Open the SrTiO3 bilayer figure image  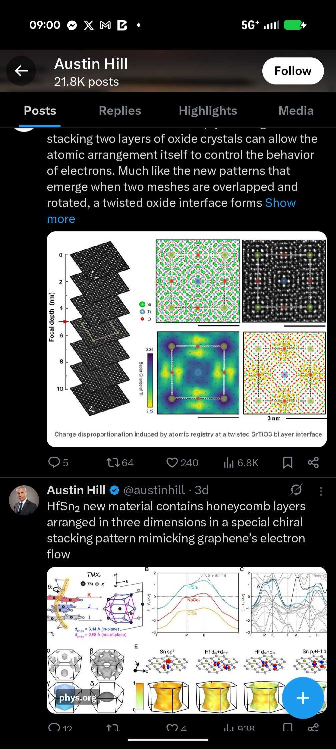pyautogui.click(x=187, y=339)
